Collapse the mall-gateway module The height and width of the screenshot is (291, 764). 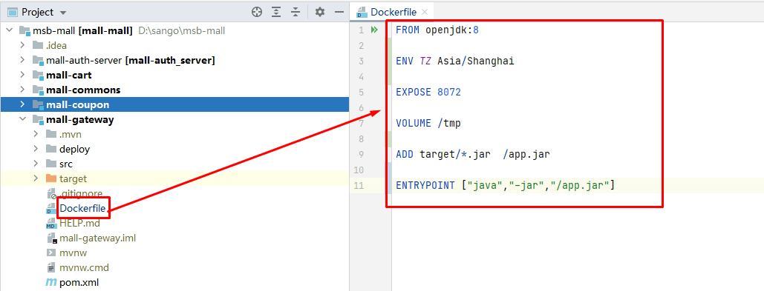click(22, 119)
